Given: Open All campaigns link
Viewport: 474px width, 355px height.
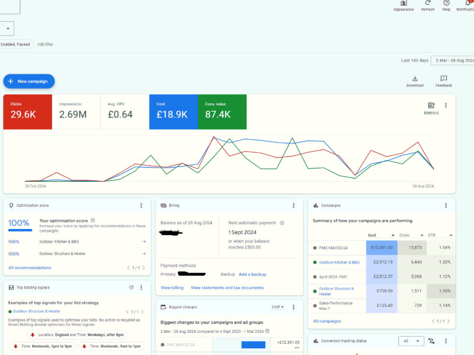Looking at the screenshot, I should [327, 321].
